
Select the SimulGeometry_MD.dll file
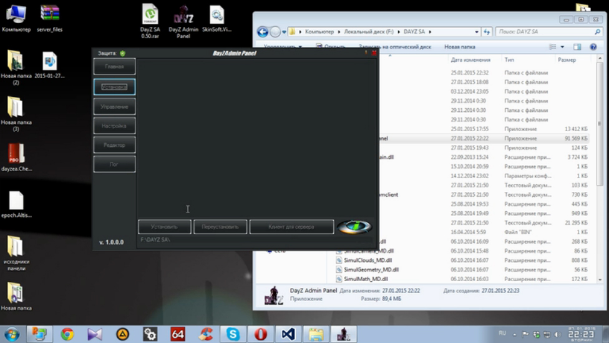[x=371, y=269]
